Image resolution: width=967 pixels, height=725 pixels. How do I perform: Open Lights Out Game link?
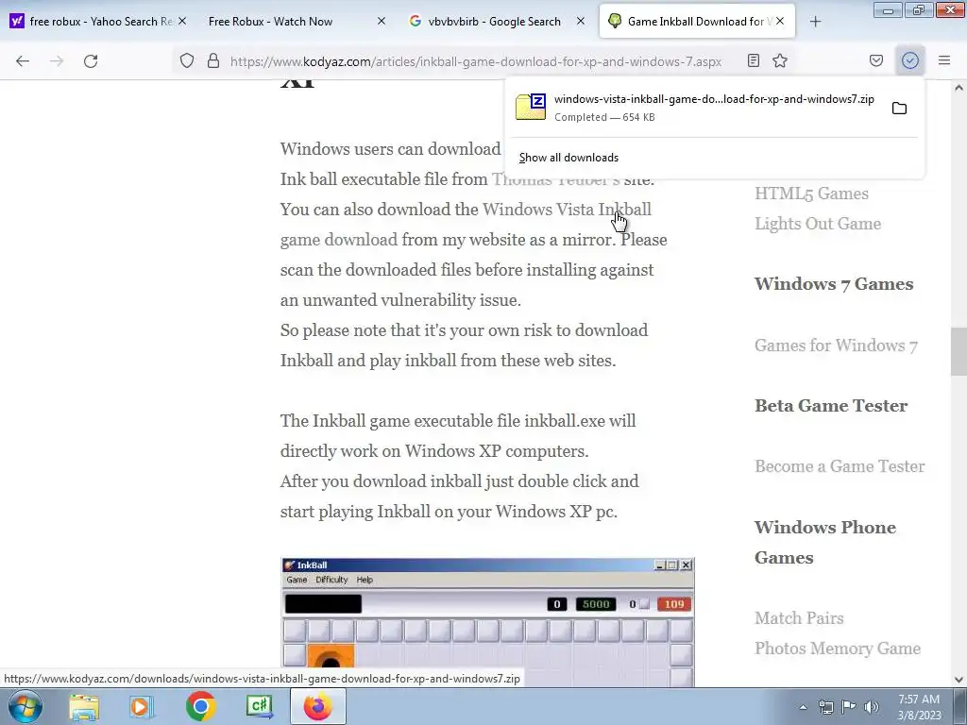818,224
